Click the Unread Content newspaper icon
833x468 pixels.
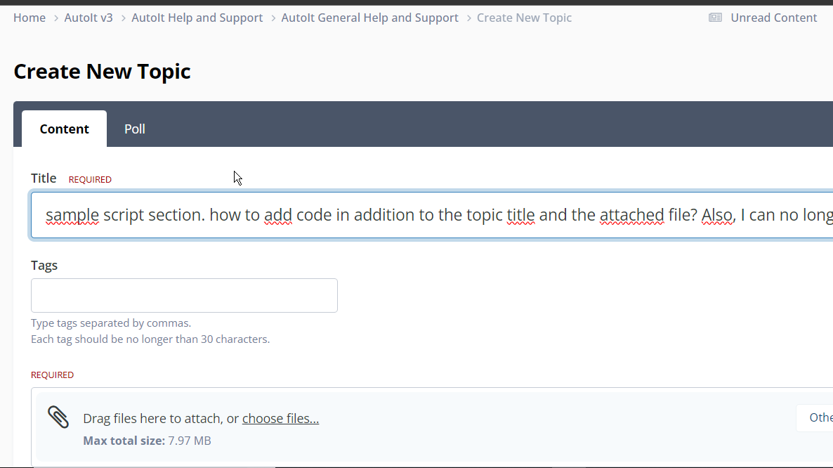coord(715,18)
